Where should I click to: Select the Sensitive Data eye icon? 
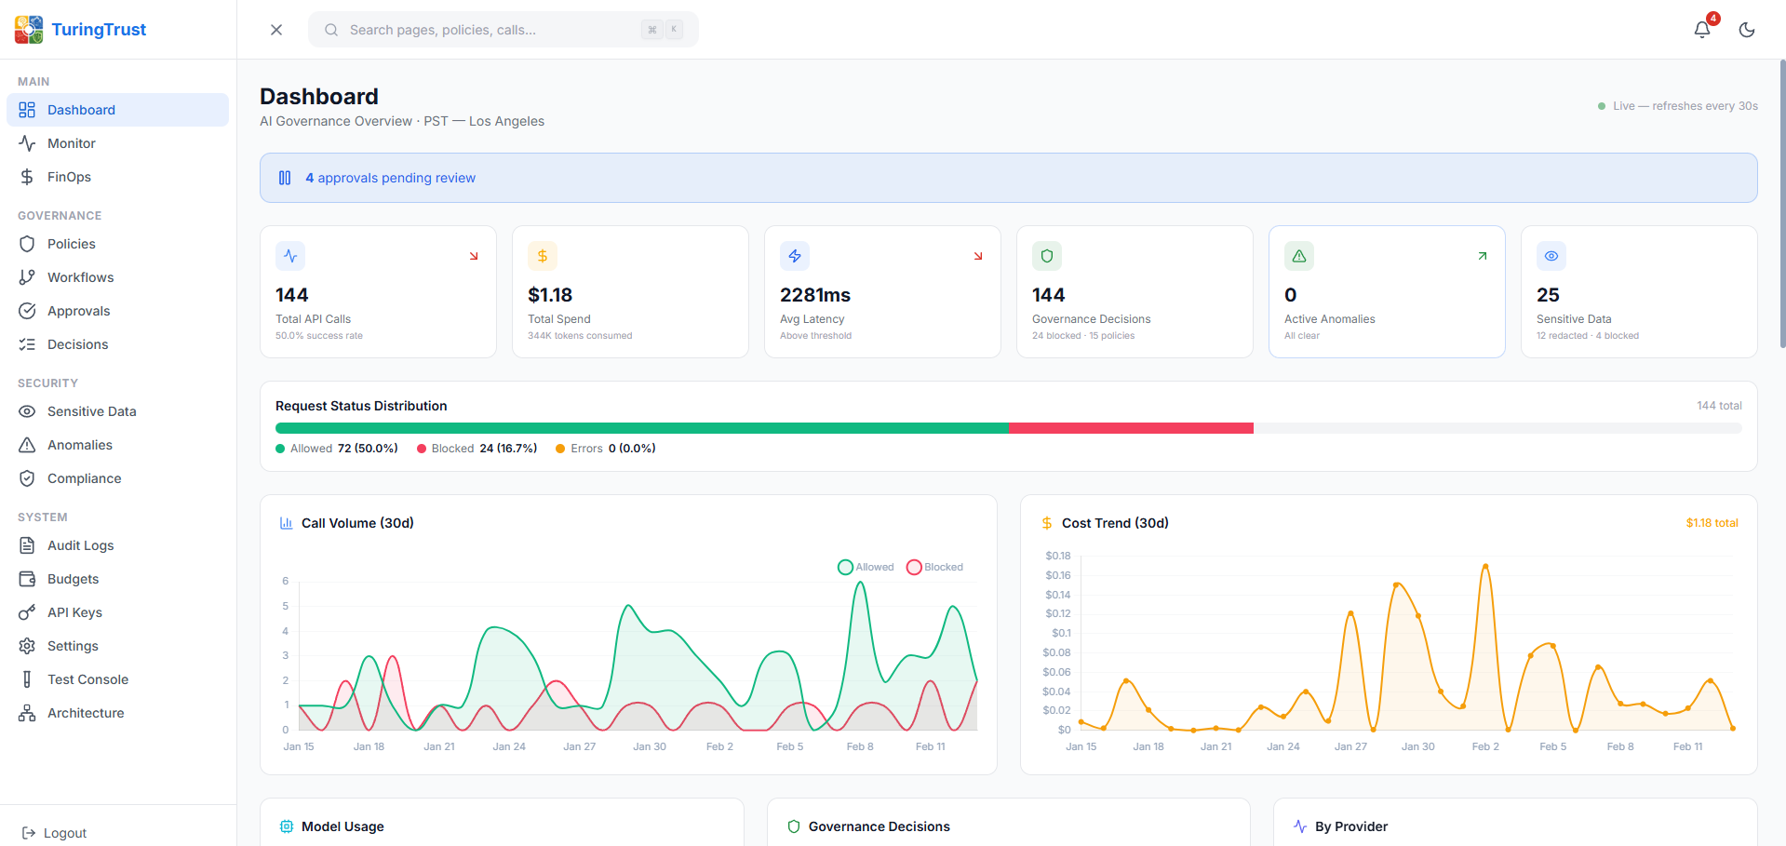tap(27, 410)
